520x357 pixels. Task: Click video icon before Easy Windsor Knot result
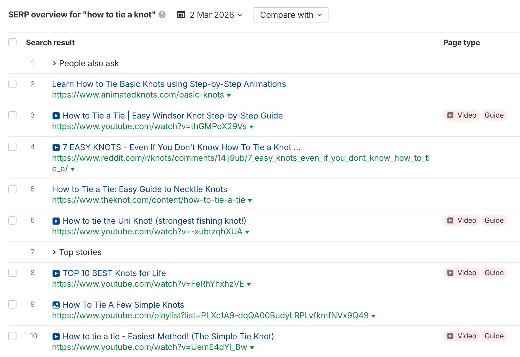tap(56, 116)
